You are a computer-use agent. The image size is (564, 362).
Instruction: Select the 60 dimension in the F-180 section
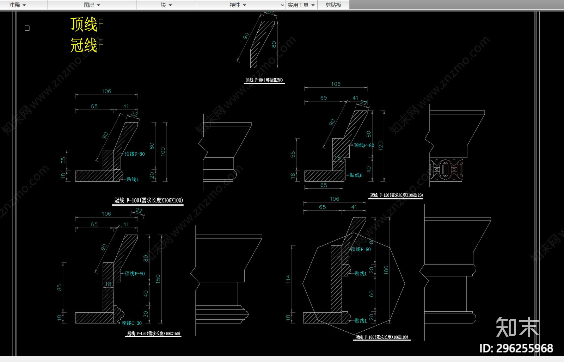point(371,294)
